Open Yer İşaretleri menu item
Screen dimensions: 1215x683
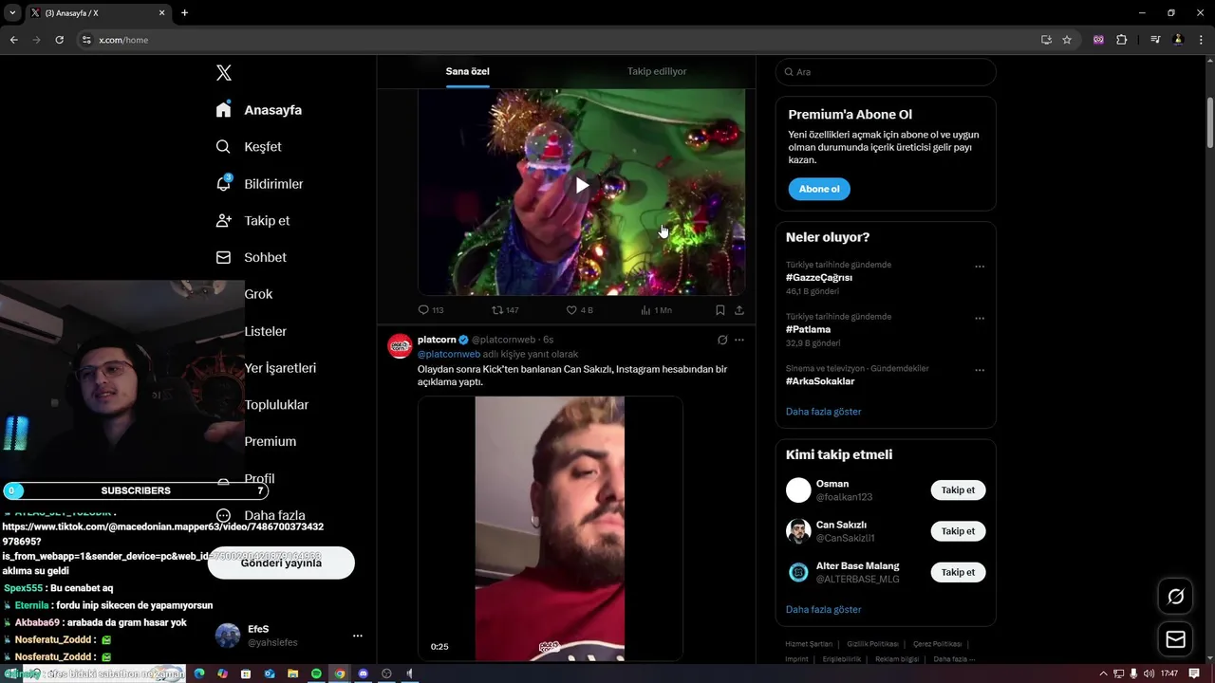tap(280, 368)
